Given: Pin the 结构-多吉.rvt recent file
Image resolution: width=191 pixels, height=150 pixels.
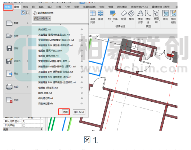Looking at the screenshot, I should pos(82,93).
